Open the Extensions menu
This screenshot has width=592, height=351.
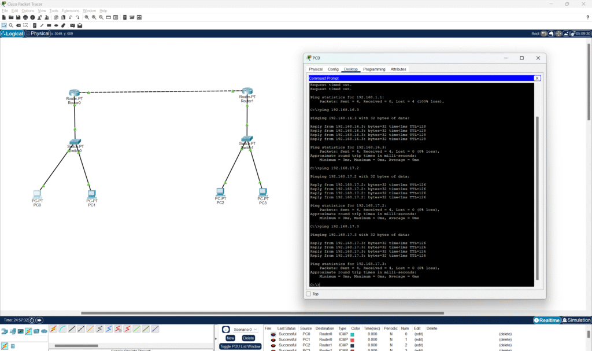pyautogui.click(x=70, y=11)
